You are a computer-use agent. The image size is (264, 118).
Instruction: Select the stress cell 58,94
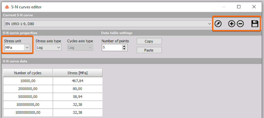pyautogui.click(x=77, y=96)
